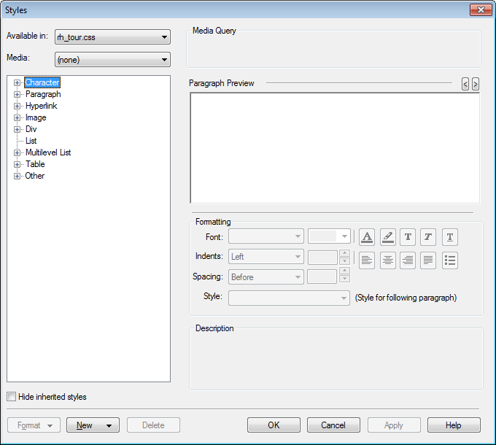Click the text highlight color icon
The width and height of the screenshot is (496, 445).
[x=387, y=237]
